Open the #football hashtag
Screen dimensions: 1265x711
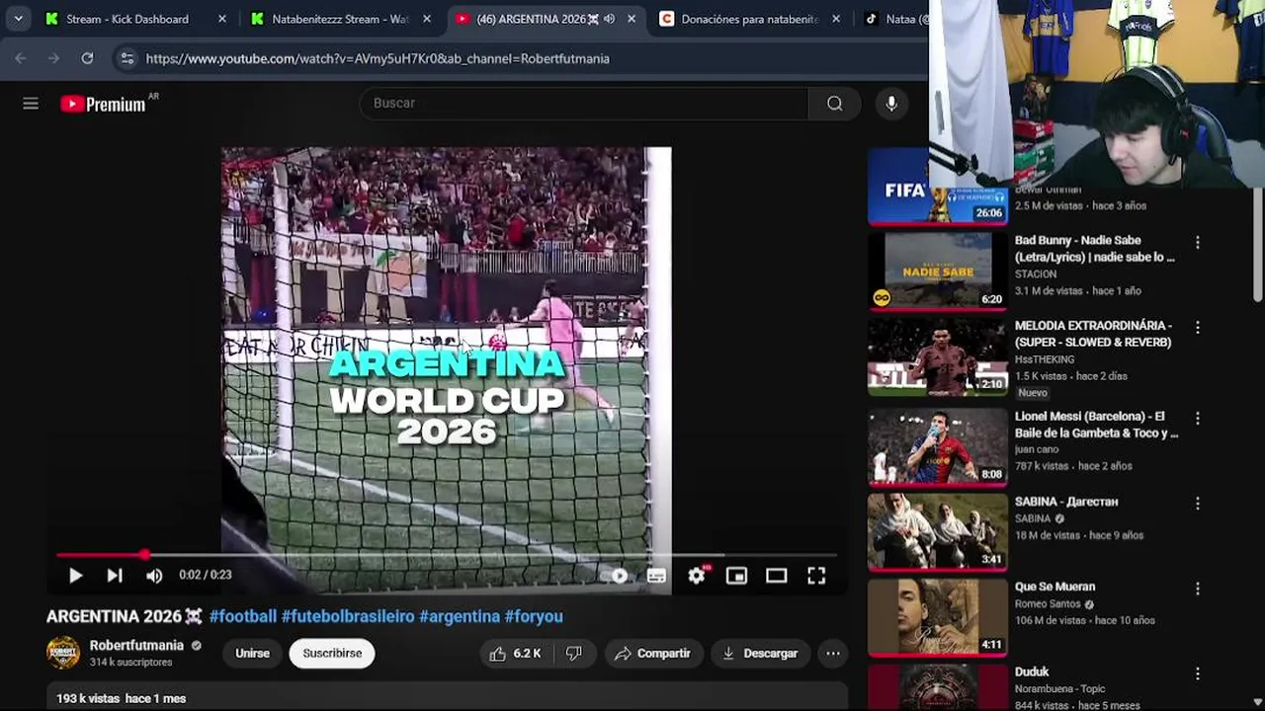243,616
